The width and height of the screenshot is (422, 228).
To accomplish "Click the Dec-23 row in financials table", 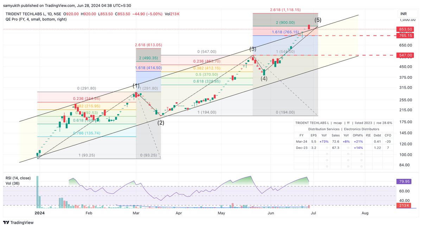I will [x=344, y=148].
